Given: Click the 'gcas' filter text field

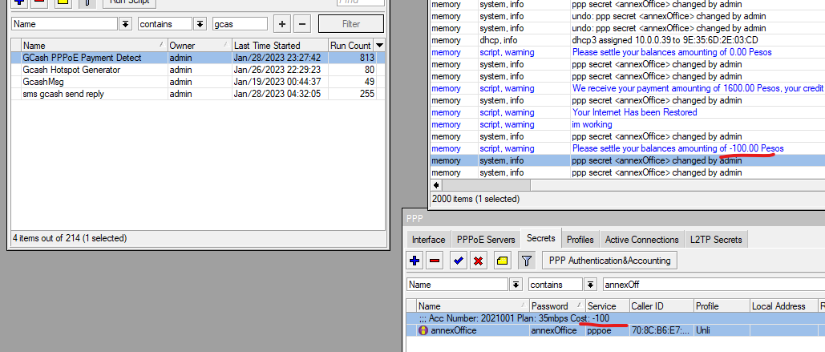Looking at the screenshot, I should [x=240, y=24].
